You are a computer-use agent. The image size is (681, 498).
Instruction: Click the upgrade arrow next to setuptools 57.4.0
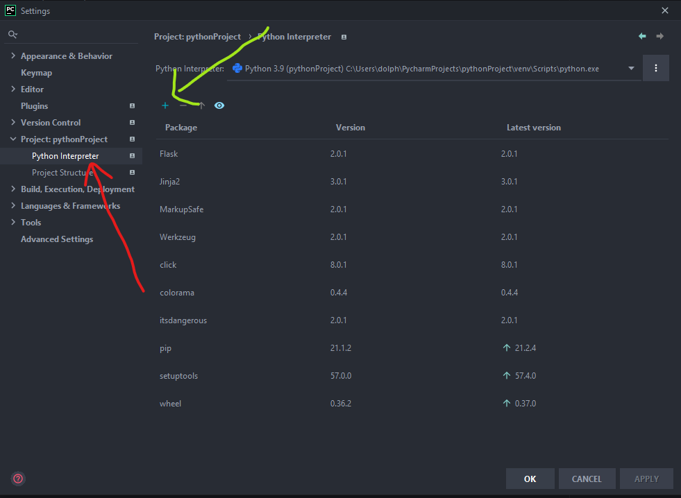tap(506, 376)
